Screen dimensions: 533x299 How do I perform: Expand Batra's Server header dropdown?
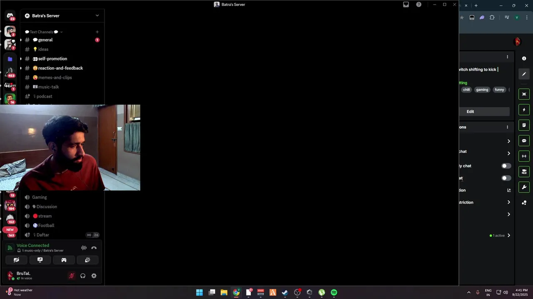tap(97, 16)
